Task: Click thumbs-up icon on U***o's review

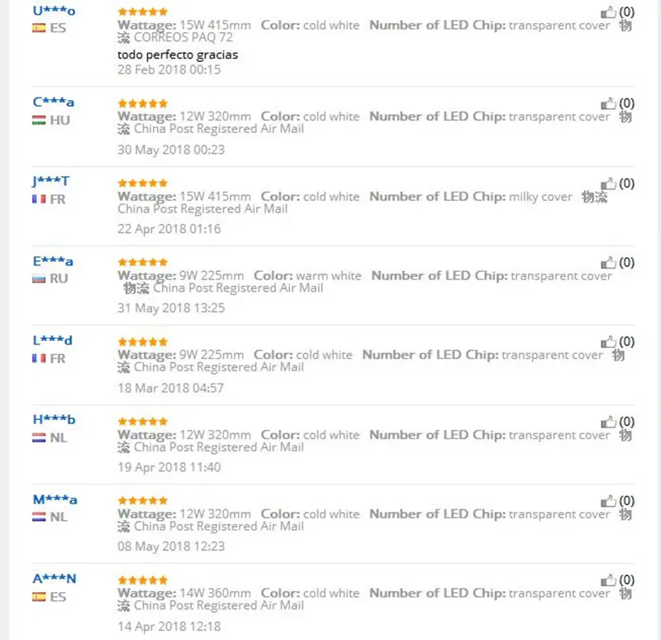Action: (608, 12)
